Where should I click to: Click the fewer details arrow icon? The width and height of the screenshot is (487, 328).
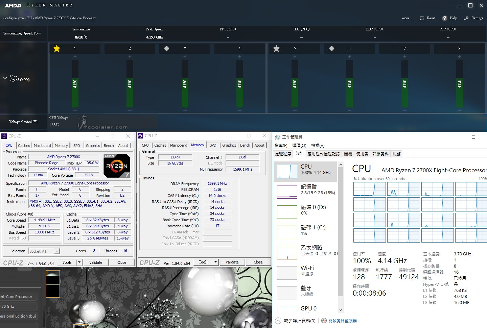tap(278, 321)
